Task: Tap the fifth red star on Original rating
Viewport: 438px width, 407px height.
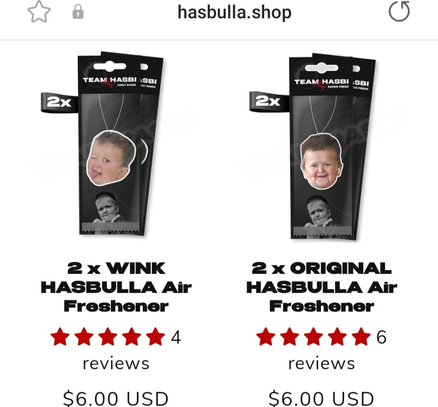Action: (x=361, y=337)
